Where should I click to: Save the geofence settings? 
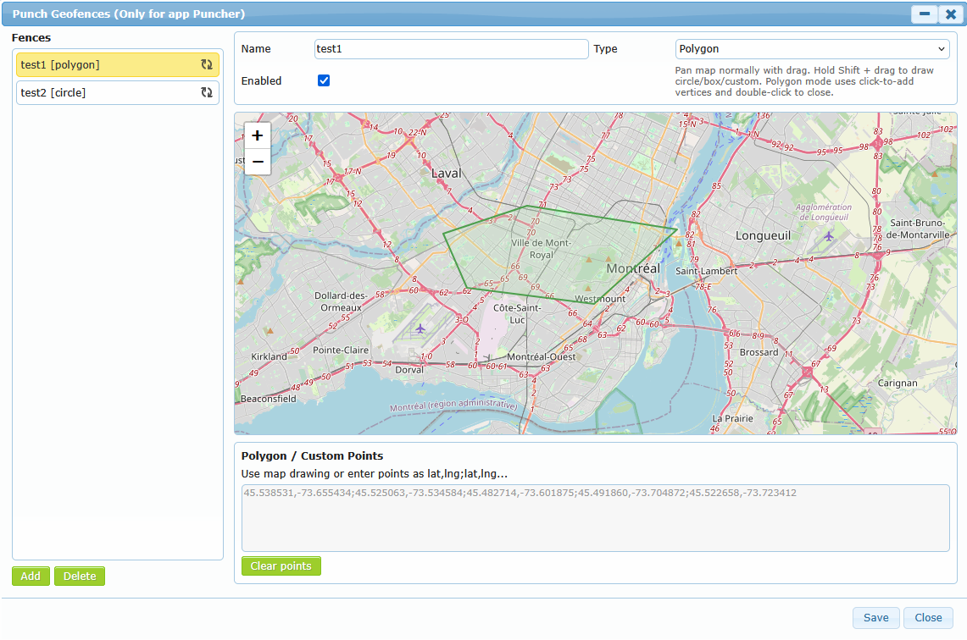(x=875, y=618)
